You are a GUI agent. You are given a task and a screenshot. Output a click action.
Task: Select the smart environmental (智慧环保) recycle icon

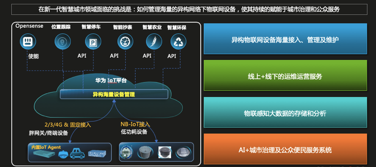[178, 42]
